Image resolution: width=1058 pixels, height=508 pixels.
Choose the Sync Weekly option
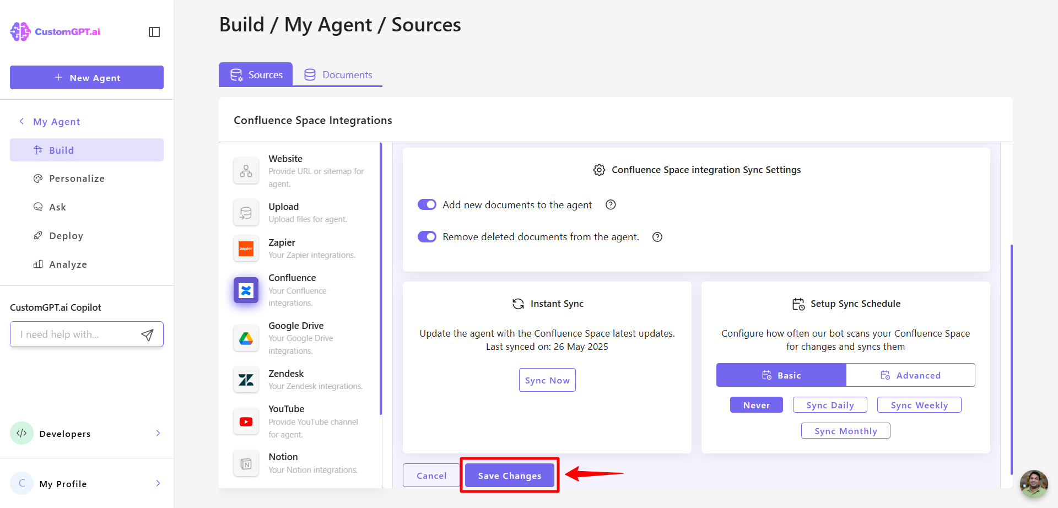tap(919, 405)
